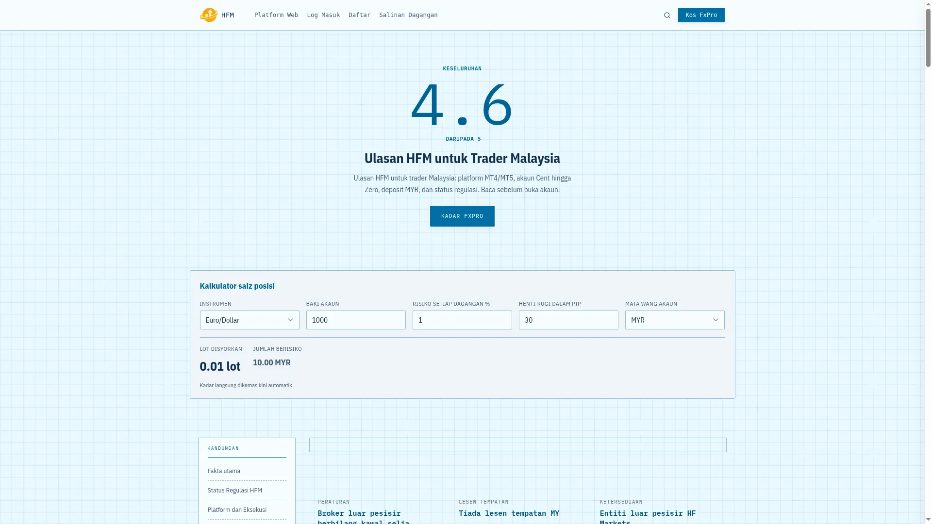
Task: Select Salinan Dagangan in navigation
Action: 408,15
